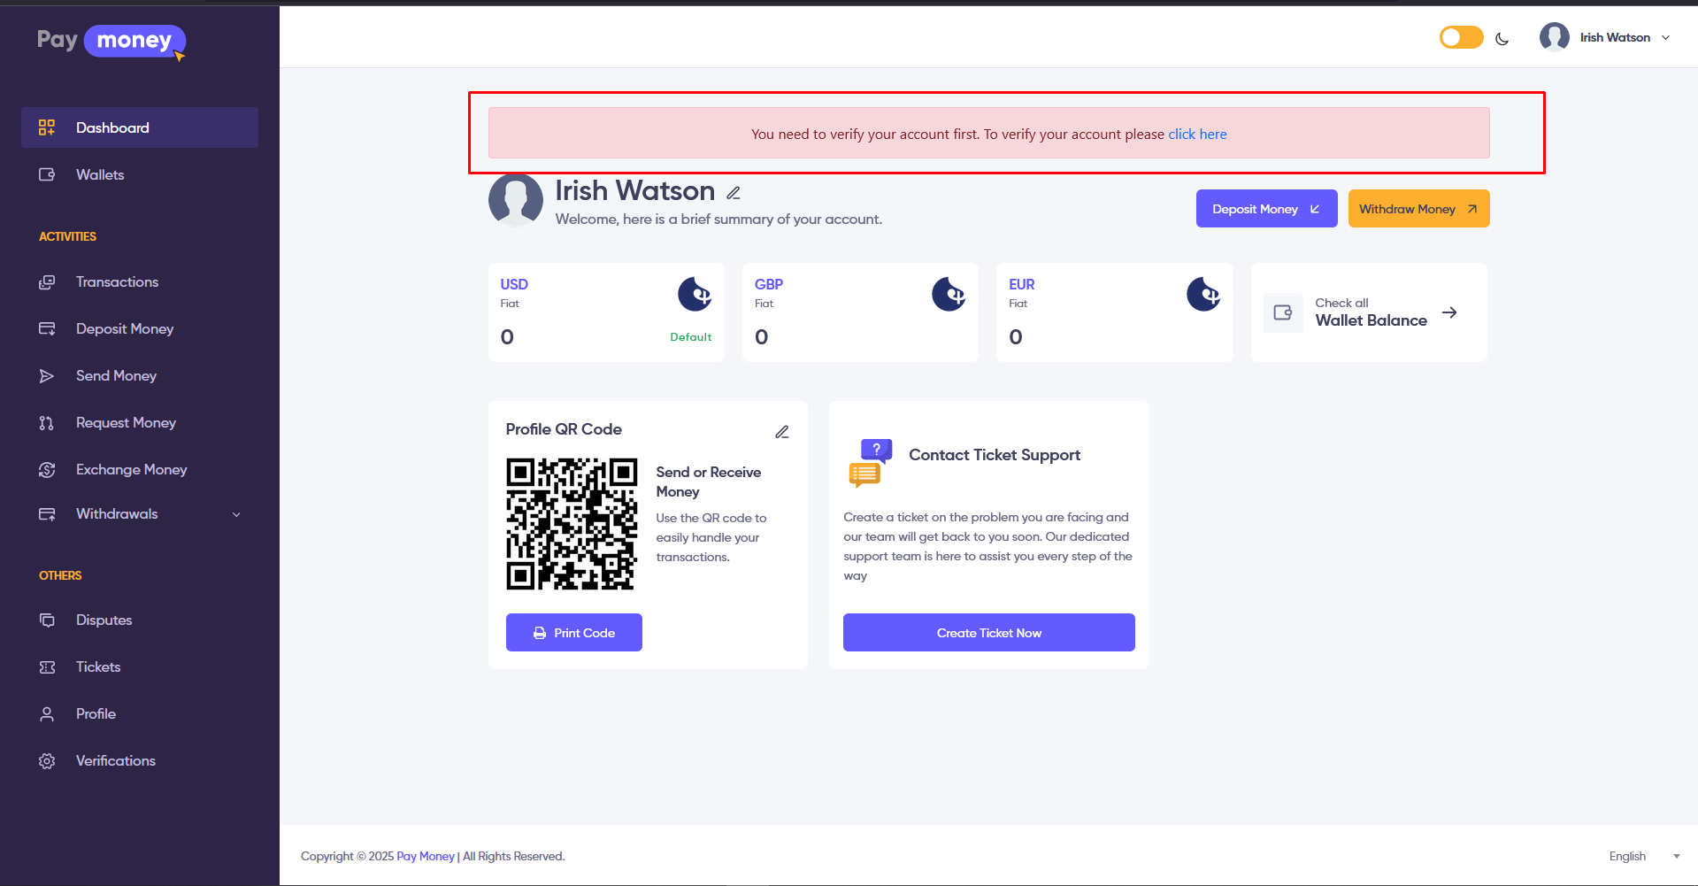Click the Pay Money logo
1698x886 pixels.
point(111,42)
